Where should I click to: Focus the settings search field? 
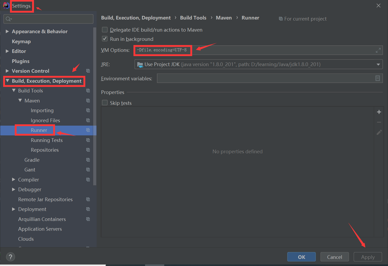click(48, 19)
